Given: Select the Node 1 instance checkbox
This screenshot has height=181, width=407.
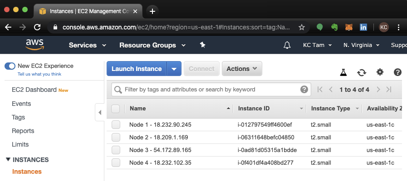Looking at the screenshot, I should 116,124.
